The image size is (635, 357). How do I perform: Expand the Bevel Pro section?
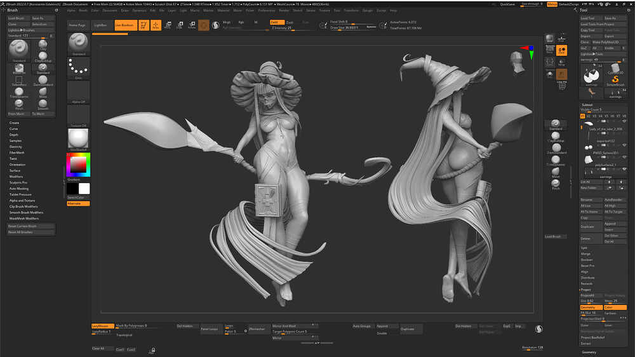(x=587, y=266)
